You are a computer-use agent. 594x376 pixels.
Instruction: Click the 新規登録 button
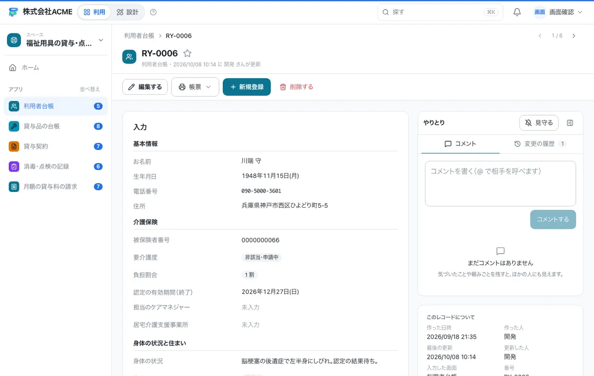(x=247, y=87)
